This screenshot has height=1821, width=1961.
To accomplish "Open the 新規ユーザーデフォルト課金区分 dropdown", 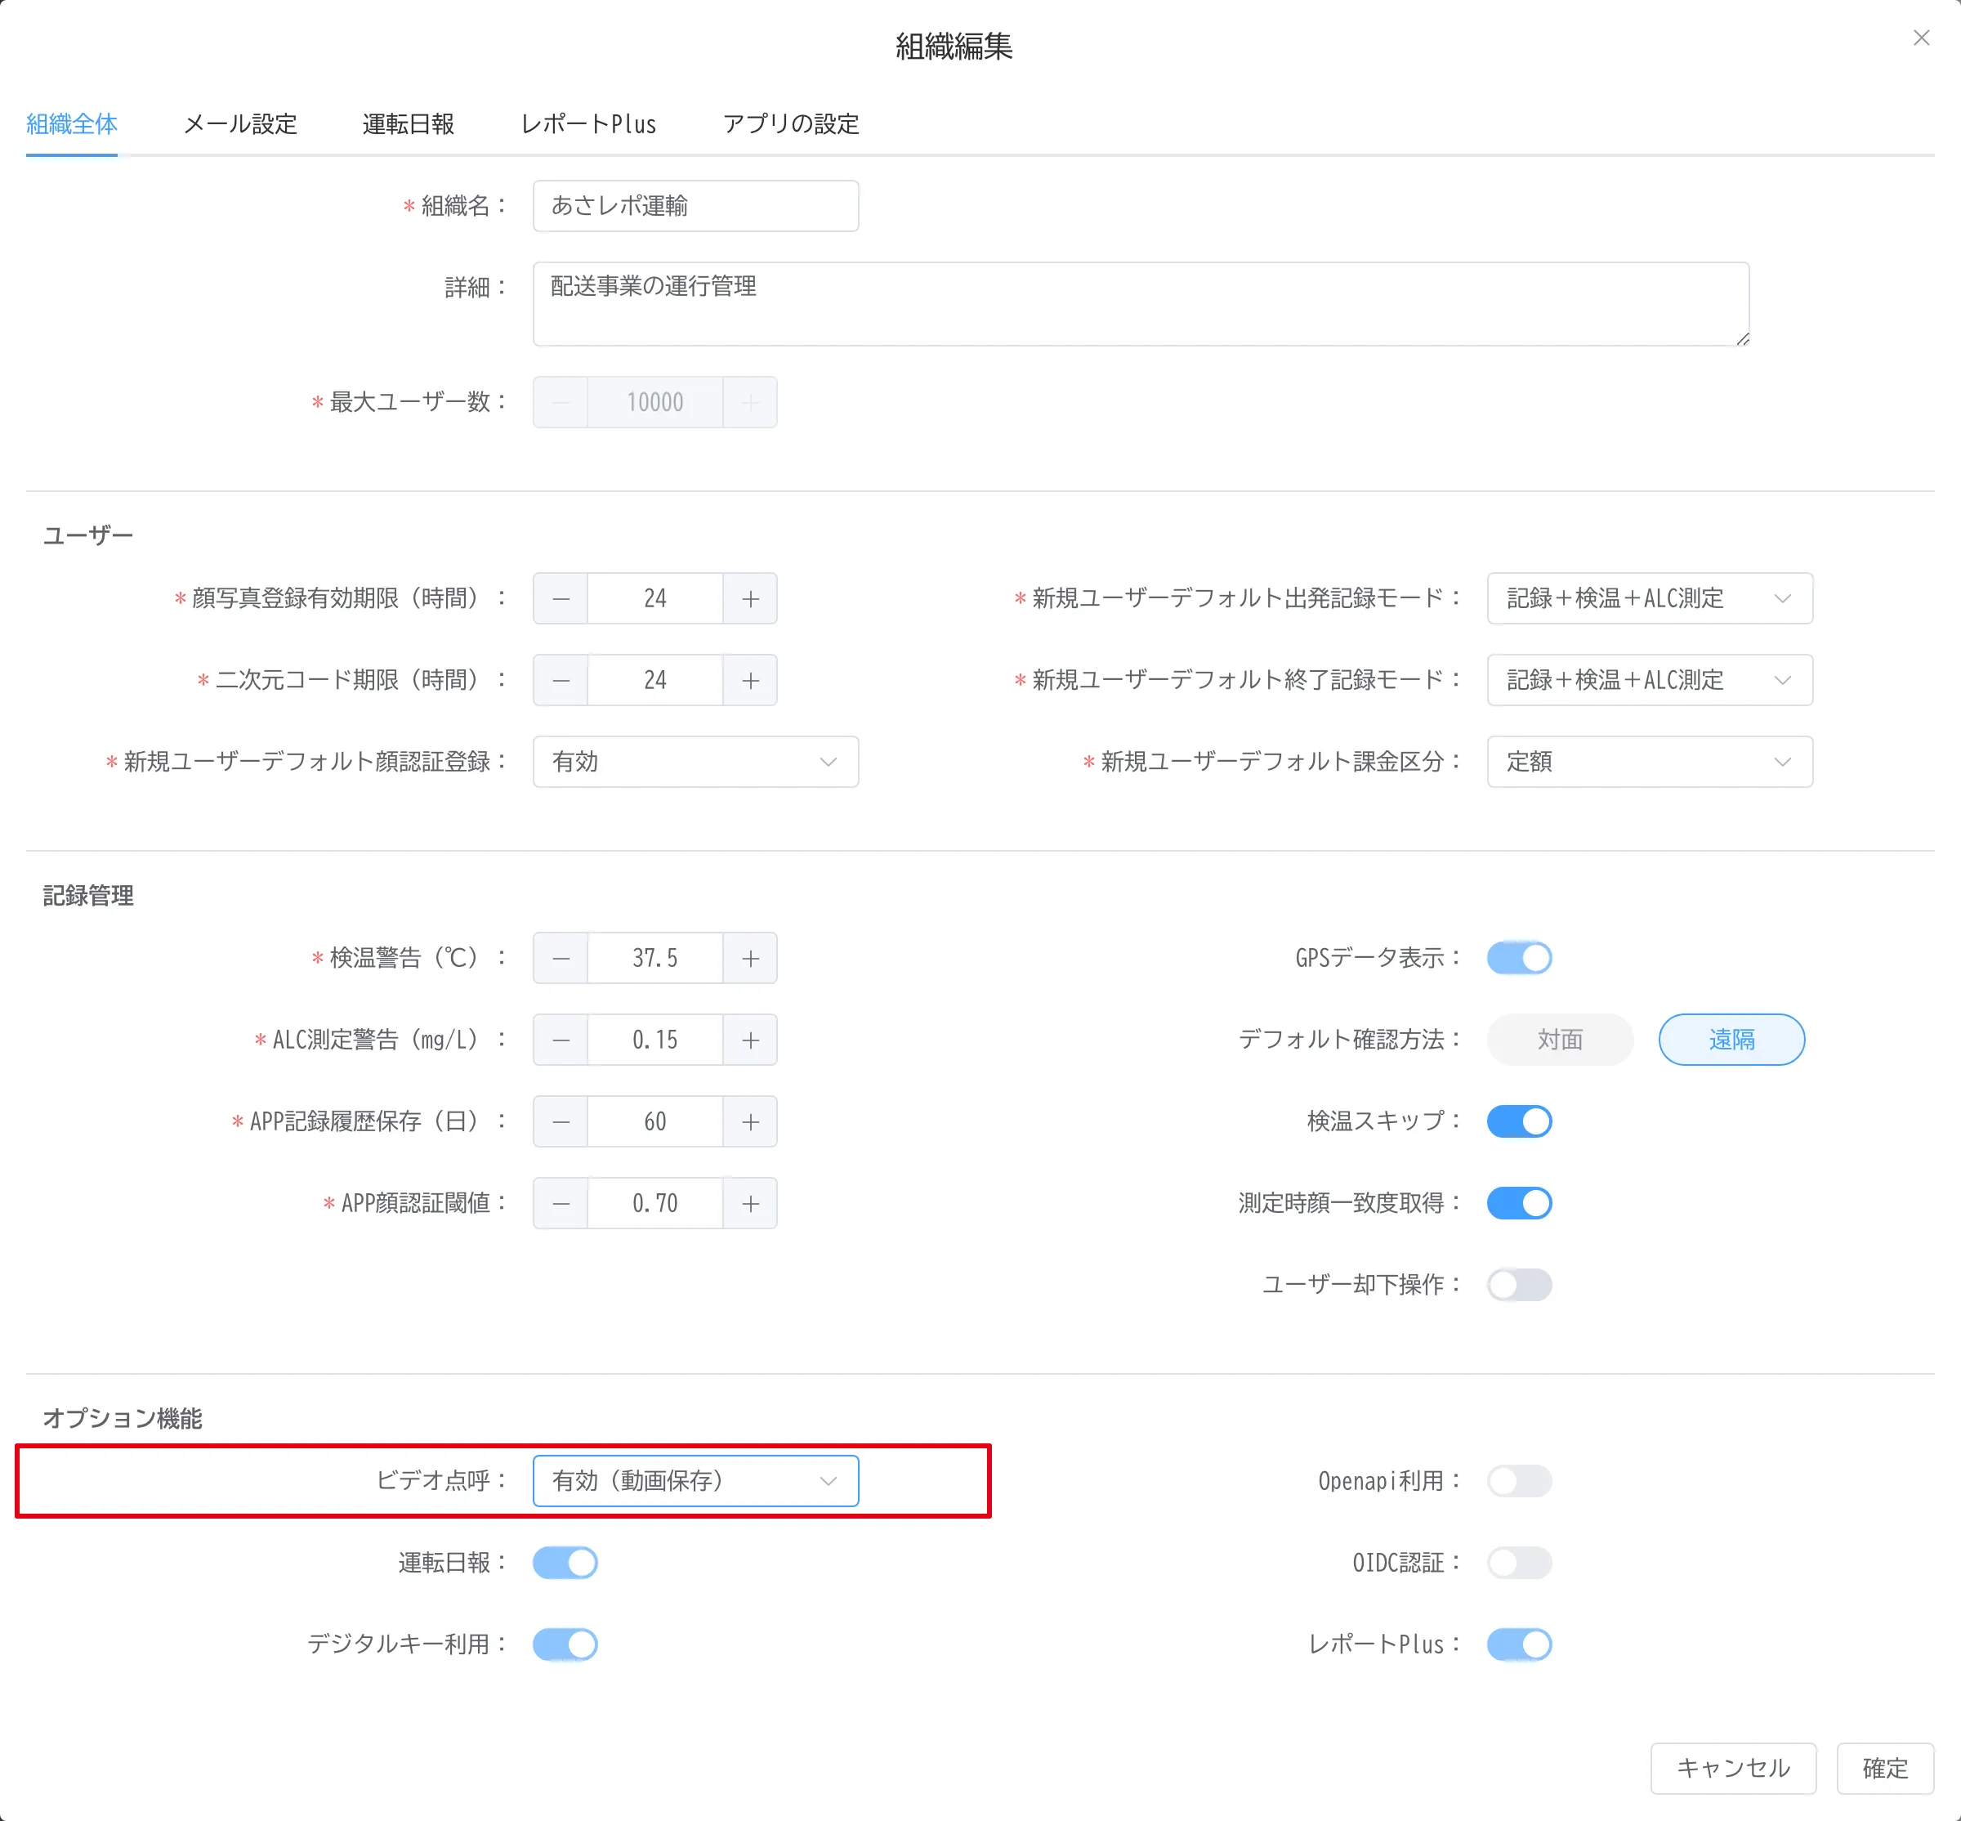I will 1650,762.
